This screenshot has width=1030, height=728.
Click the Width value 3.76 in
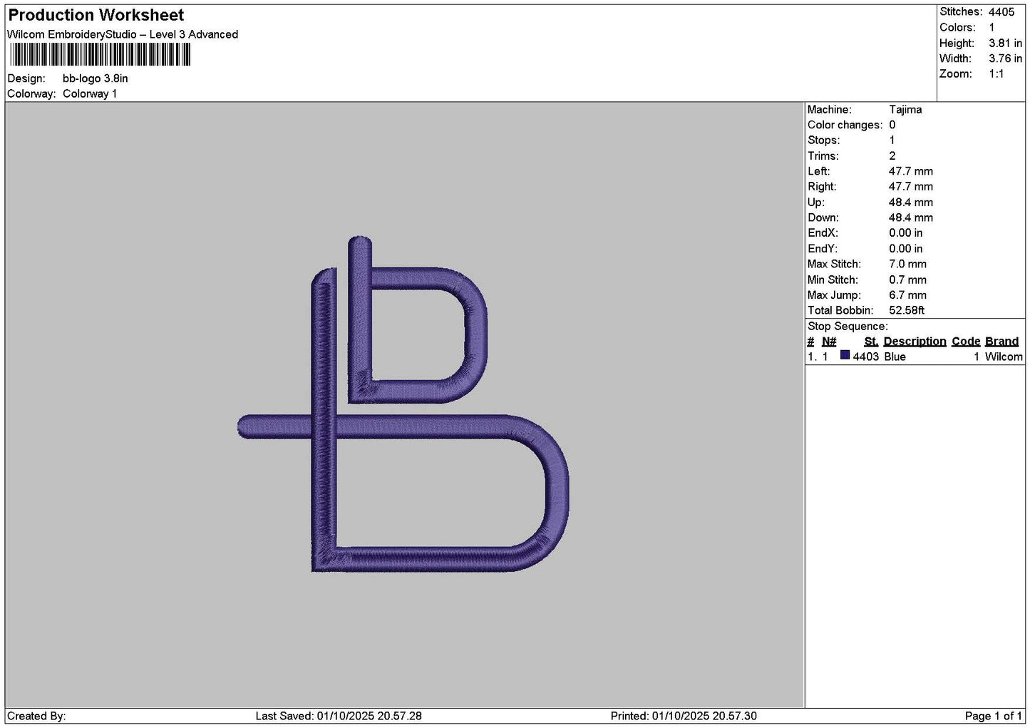[1005, 58]
